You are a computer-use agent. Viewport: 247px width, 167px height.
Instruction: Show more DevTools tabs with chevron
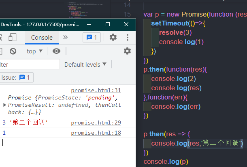[x=65, y=38]
